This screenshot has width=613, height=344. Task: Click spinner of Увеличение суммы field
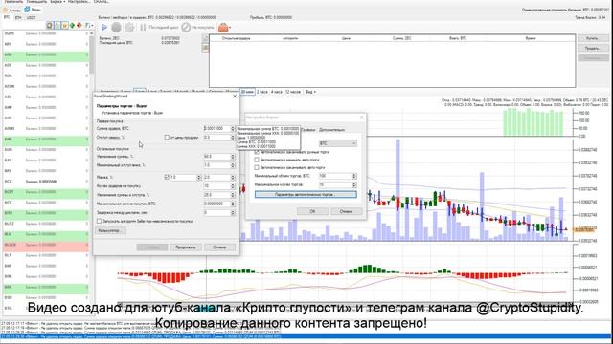pos(233,157)
